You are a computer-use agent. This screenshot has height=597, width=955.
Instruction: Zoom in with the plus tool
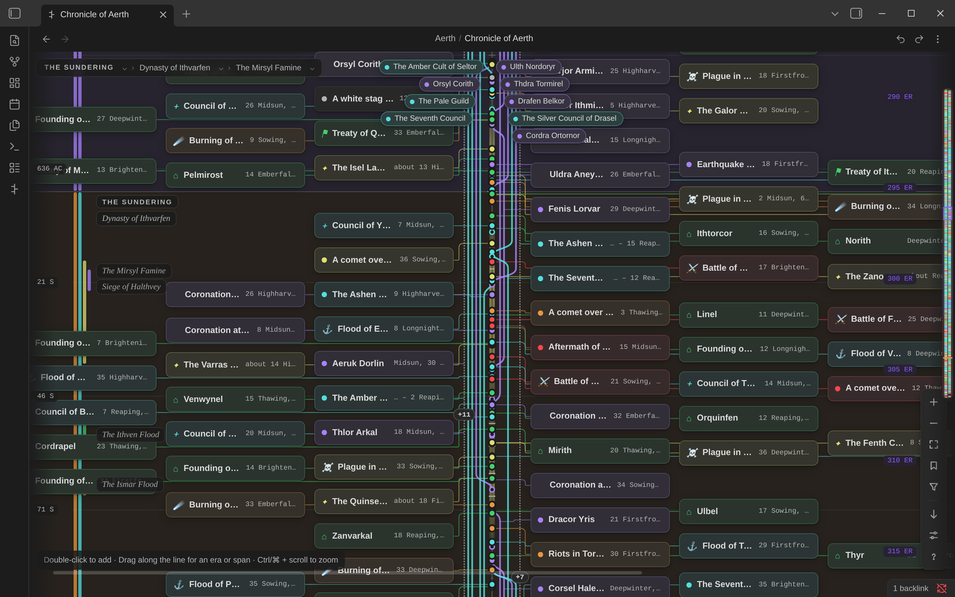point(934,402)
